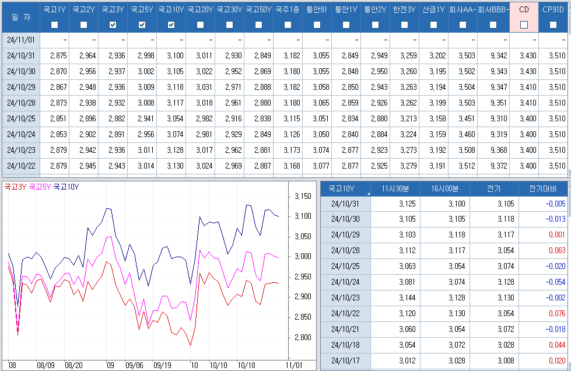This screenshot has height=371, width=571.
Task: Turn on the 국고30Y checkbox
Action: coord(229,24)
